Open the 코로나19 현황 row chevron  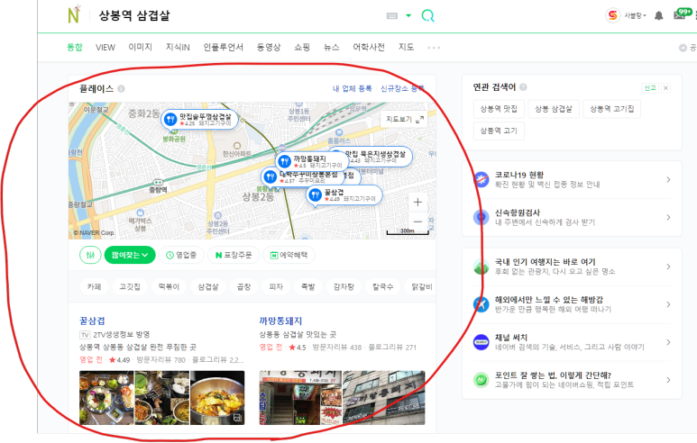point(668,179)
